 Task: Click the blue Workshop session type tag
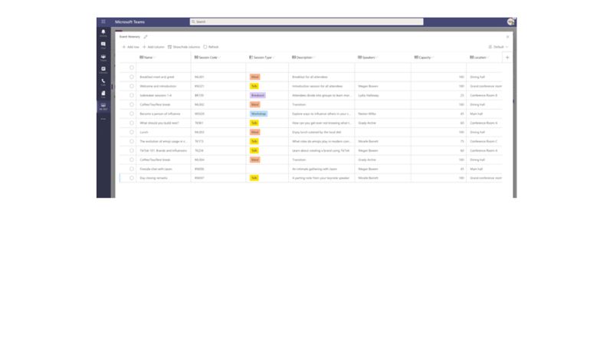coord(258,113)
